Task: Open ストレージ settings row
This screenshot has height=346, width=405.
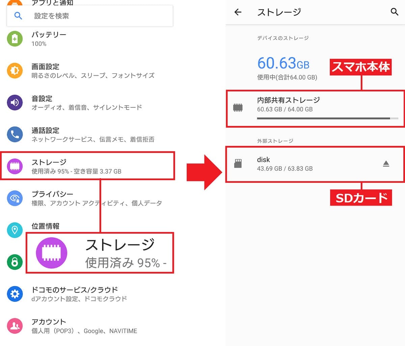Action: [x=88, y=166]
